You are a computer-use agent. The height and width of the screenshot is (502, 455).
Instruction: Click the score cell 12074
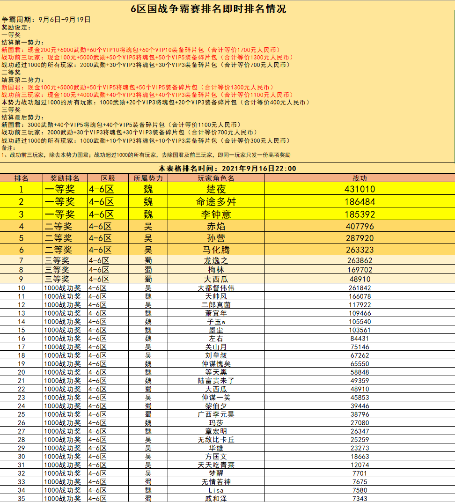[360, 465]
